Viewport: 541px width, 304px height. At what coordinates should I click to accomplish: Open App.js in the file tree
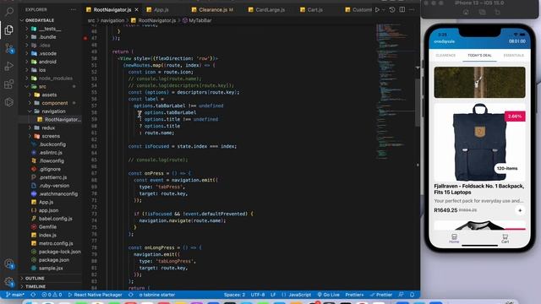46,203
